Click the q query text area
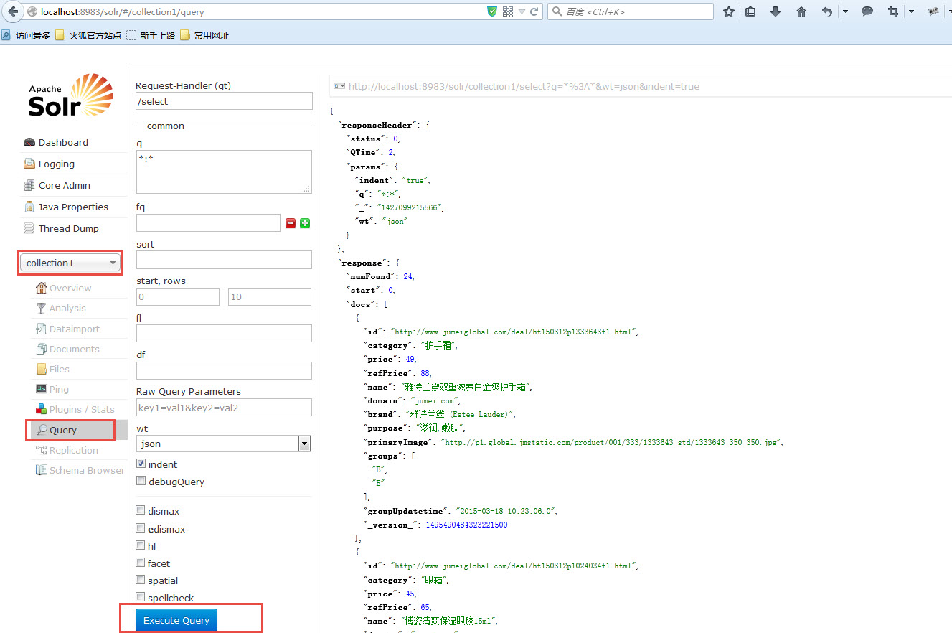 [x=224, y=172]
